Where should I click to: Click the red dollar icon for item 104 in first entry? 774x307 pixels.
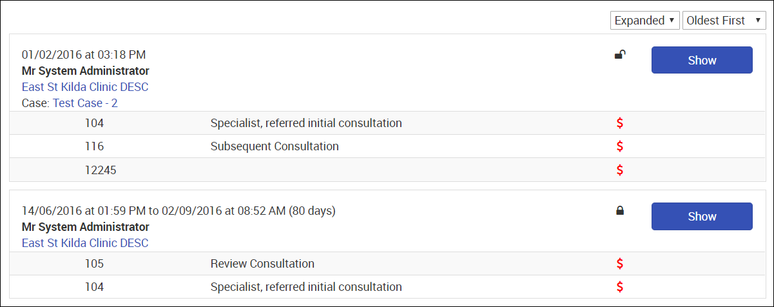(x=620, y=123)
